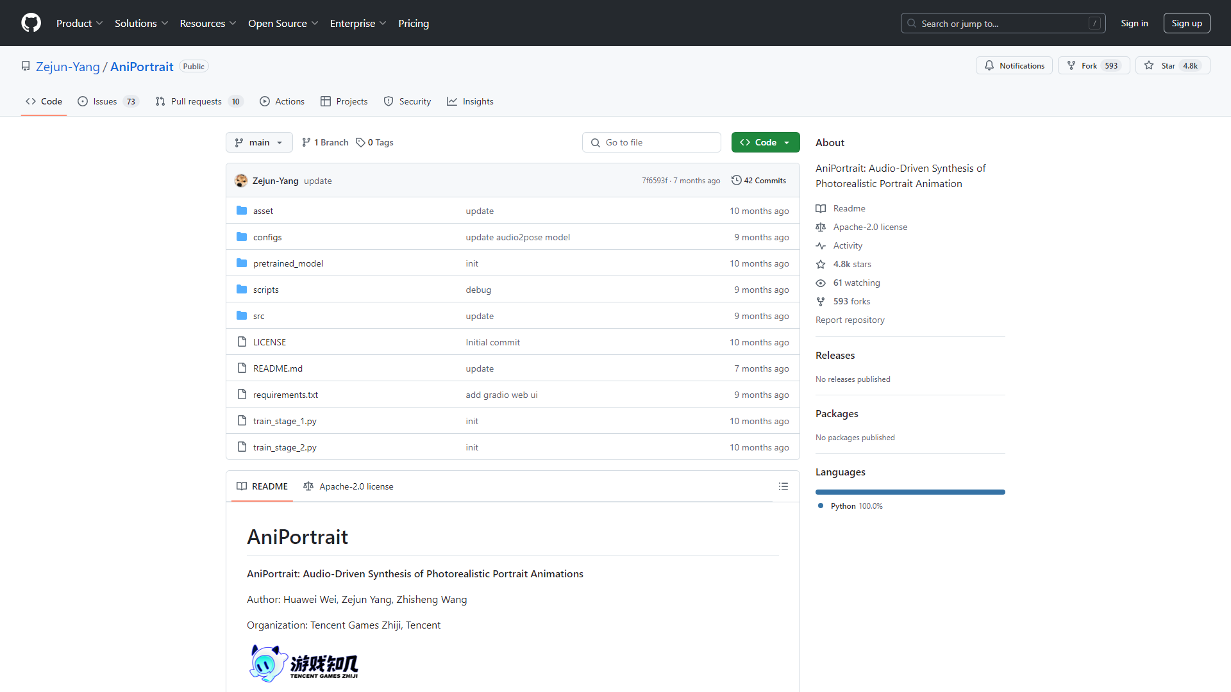
Task: Open commit hash 7f6593f
Action: (655, 181)
